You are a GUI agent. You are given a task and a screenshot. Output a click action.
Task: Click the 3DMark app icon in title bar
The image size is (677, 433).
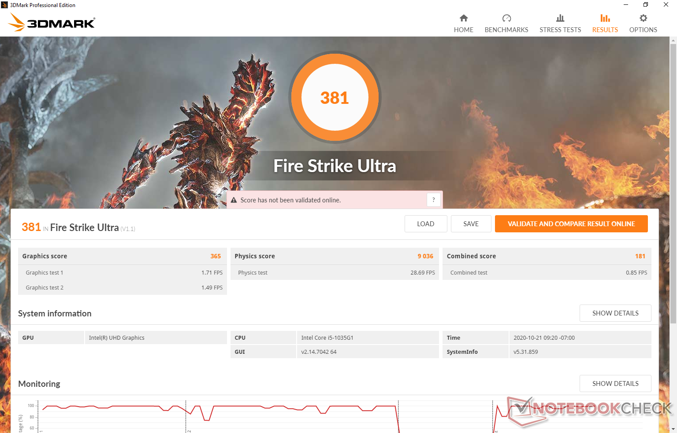click(4, 5)
